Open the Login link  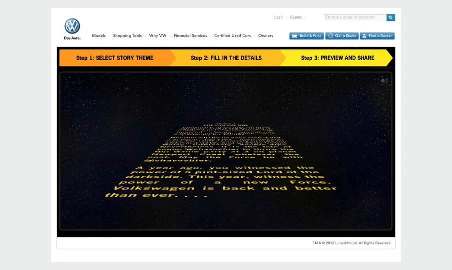tap(279, 17)
